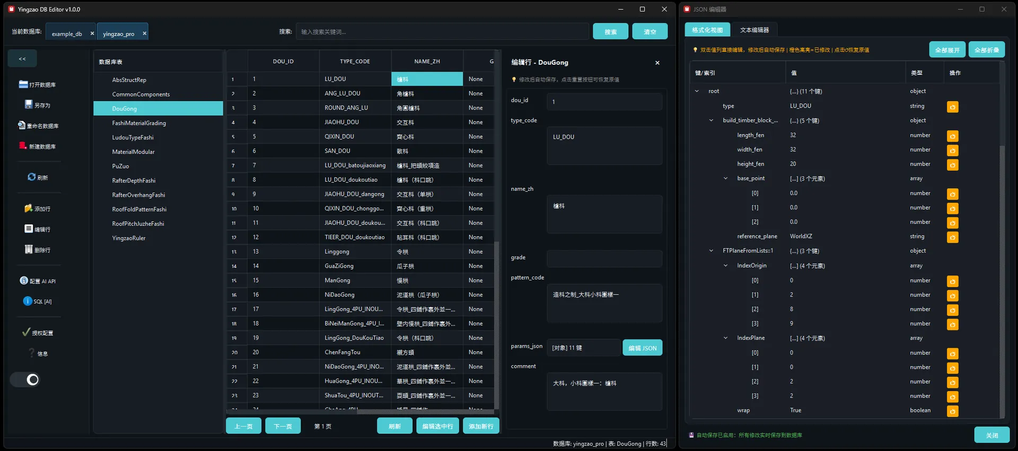Collapse the root node in JSON tree
1018x451 pixels.
[697, 91]
